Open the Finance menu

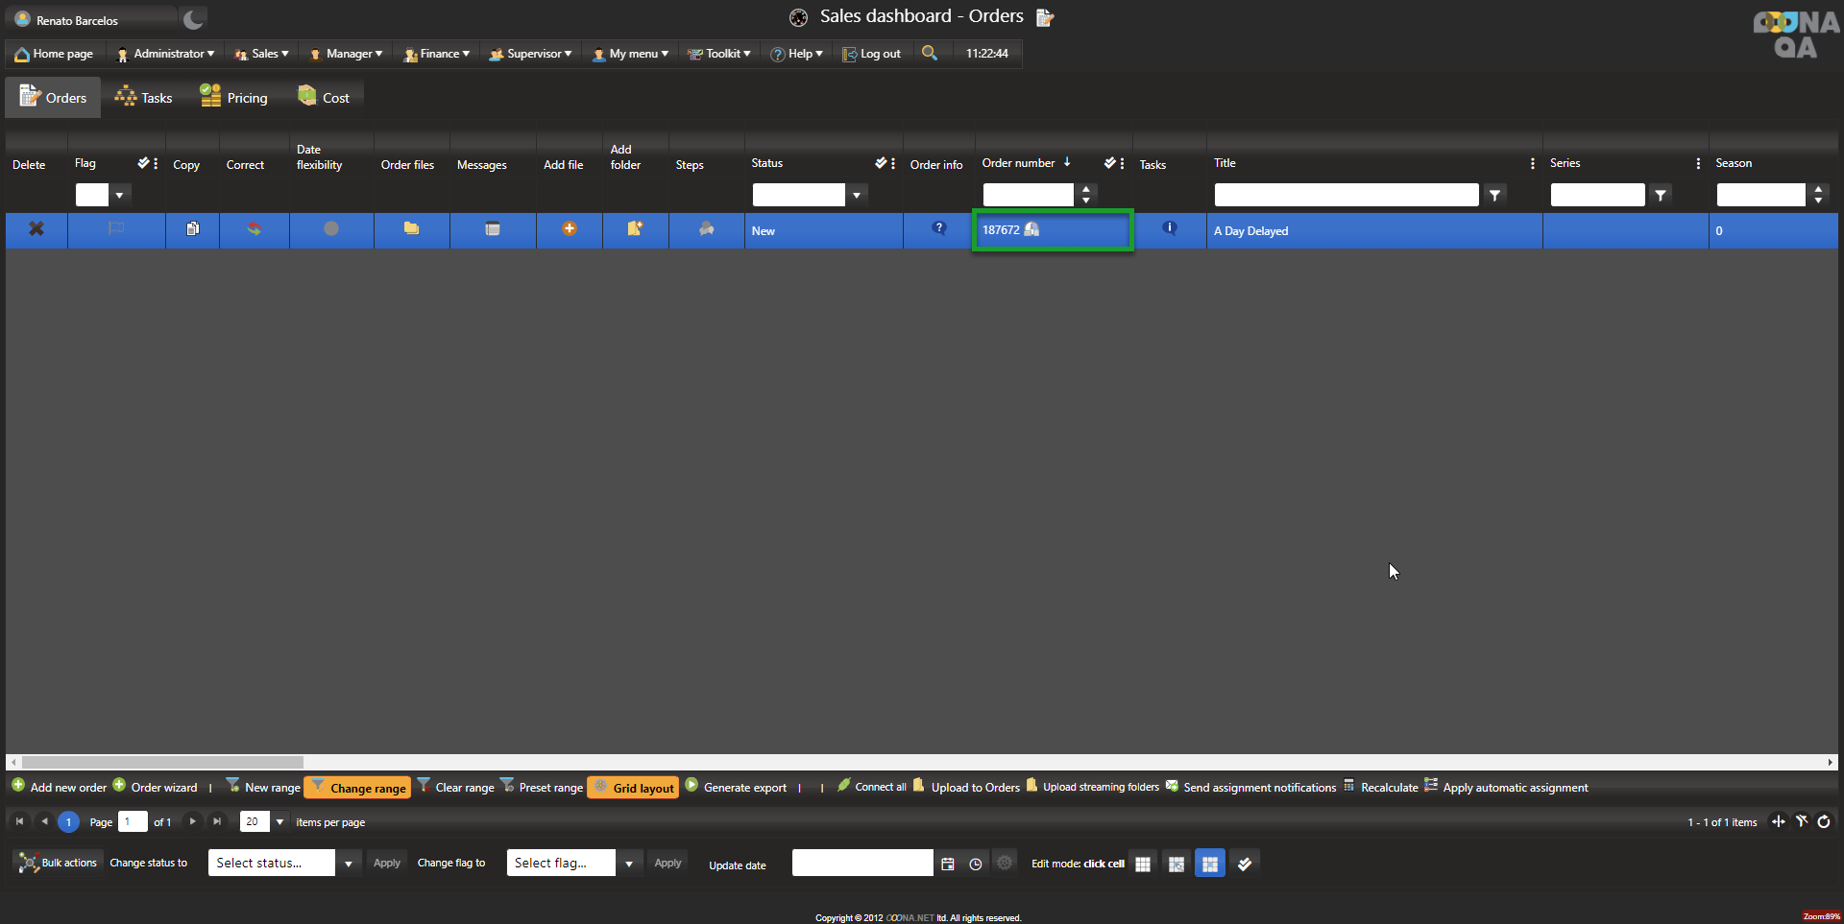[438, 54]
